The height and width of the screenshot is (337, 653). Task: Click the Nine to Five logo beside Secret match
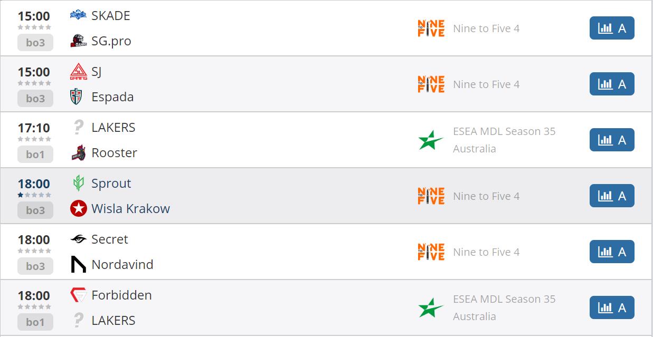point(431,252)
